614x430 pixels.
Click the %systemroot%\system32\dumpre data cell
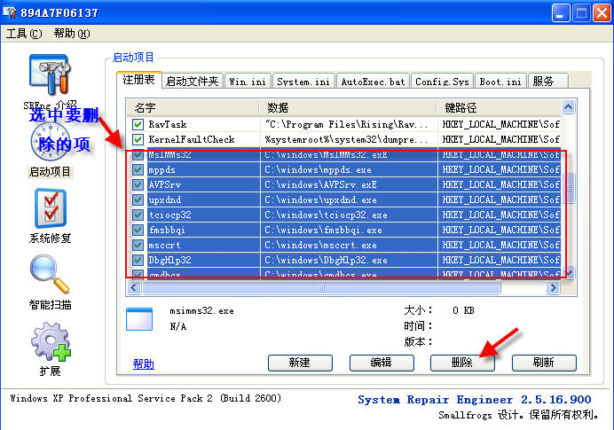pos(349,139)
